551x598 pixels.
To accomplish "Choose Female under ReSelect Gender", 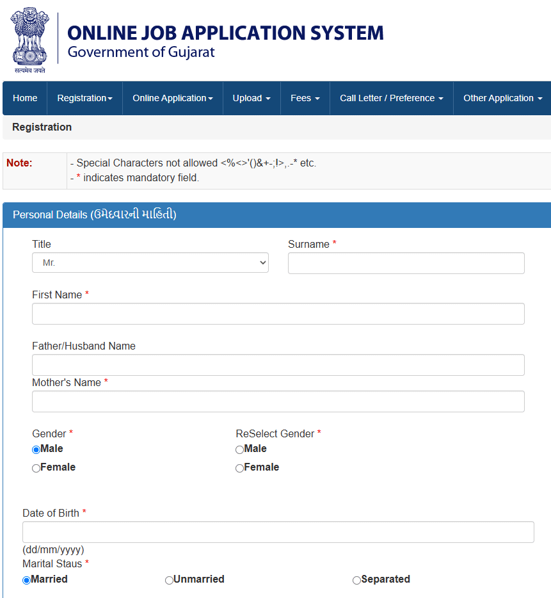I will point(239,468).
